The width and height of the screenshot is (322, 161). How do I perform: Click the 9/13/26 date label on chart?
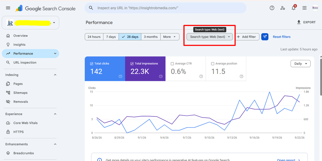pyautogui.click(x=232, y=138)
